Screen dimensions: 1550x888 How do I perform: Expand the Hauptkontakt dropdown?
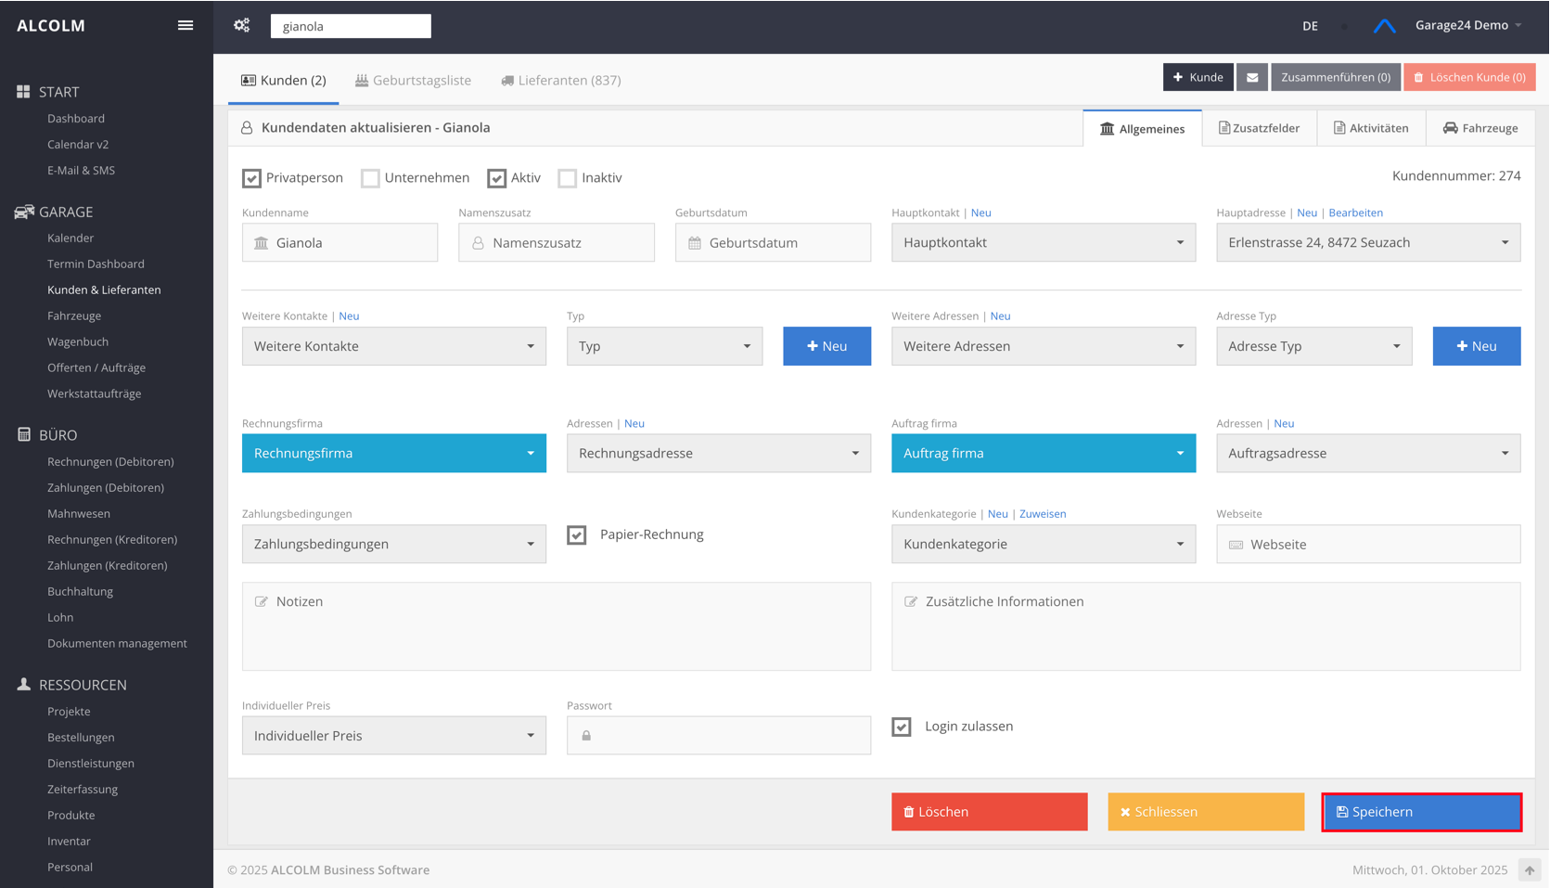point(1043,243)
